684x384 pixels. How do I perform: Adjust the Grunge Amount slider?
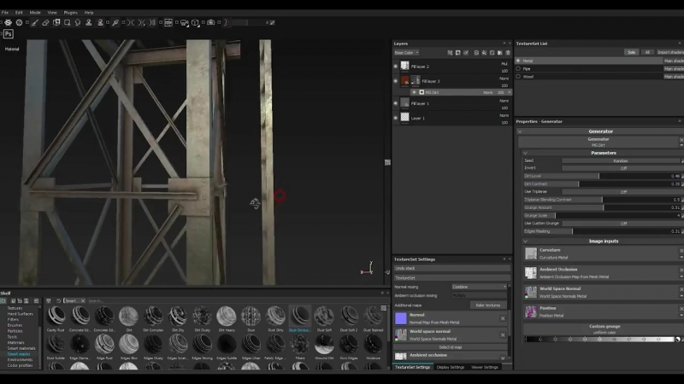point(602,207)
